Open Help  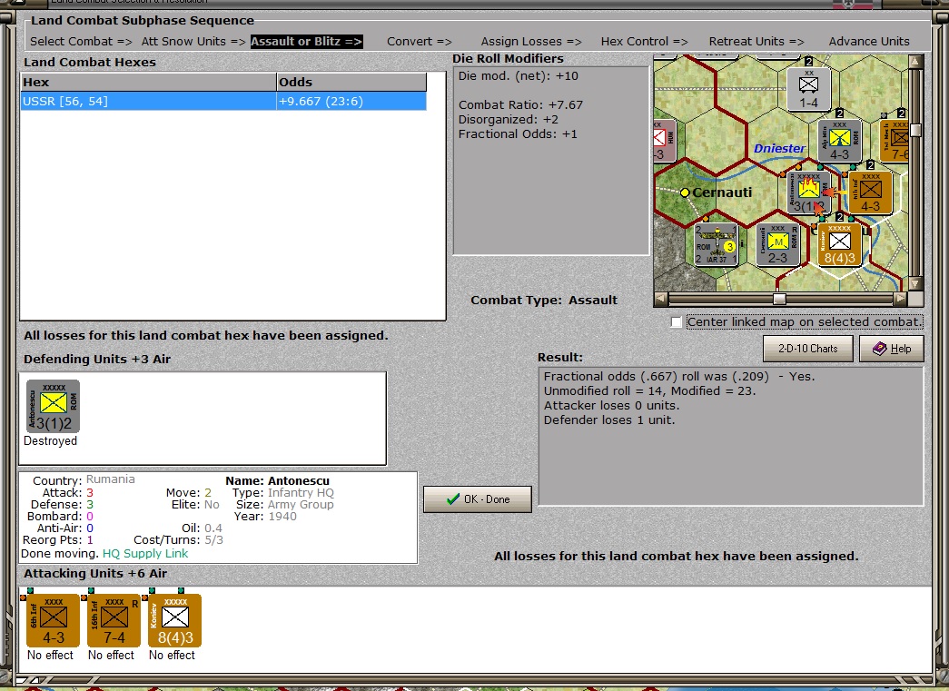(892, 349)
